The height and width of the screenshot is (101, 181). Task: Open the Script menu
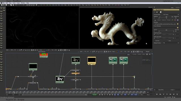coord(18,3)
